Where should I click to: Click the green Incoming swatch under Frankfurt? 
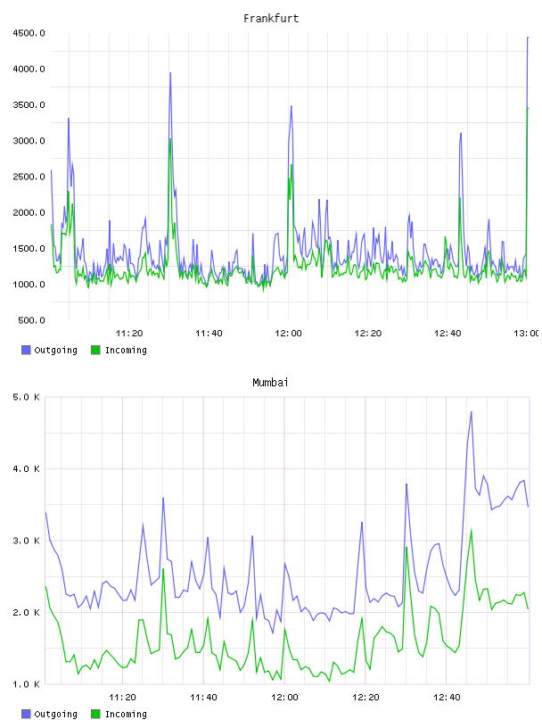pos(95,350)
